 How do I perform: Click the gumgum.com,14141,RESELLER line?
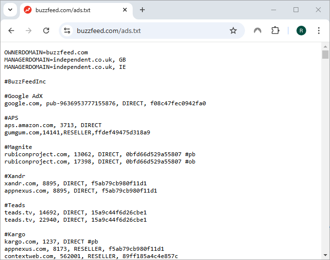click(x=77, y=132)
